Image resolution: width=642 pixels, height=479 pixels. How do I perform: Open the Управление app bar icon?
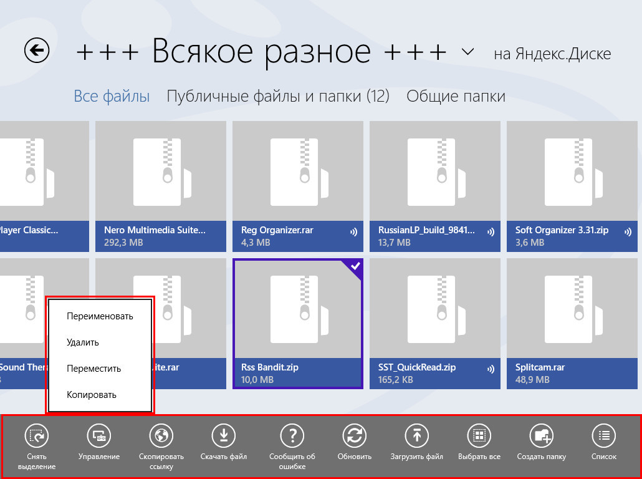coord(99,435)
